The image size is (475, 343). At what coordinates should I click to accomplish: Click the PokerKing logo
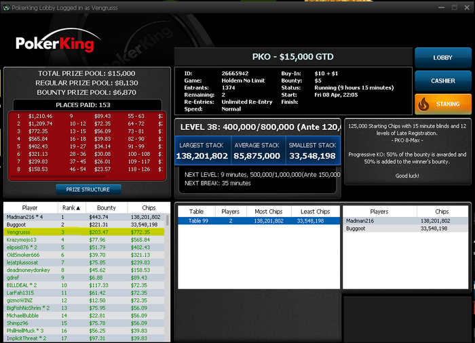pos(58,41)
